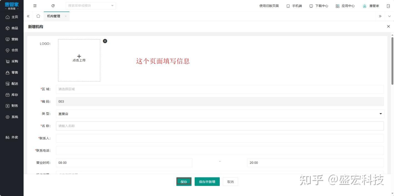Viewport: 394px width, 196px height.
Task: Click the 惠管家 logo
Action: point(12,6)
